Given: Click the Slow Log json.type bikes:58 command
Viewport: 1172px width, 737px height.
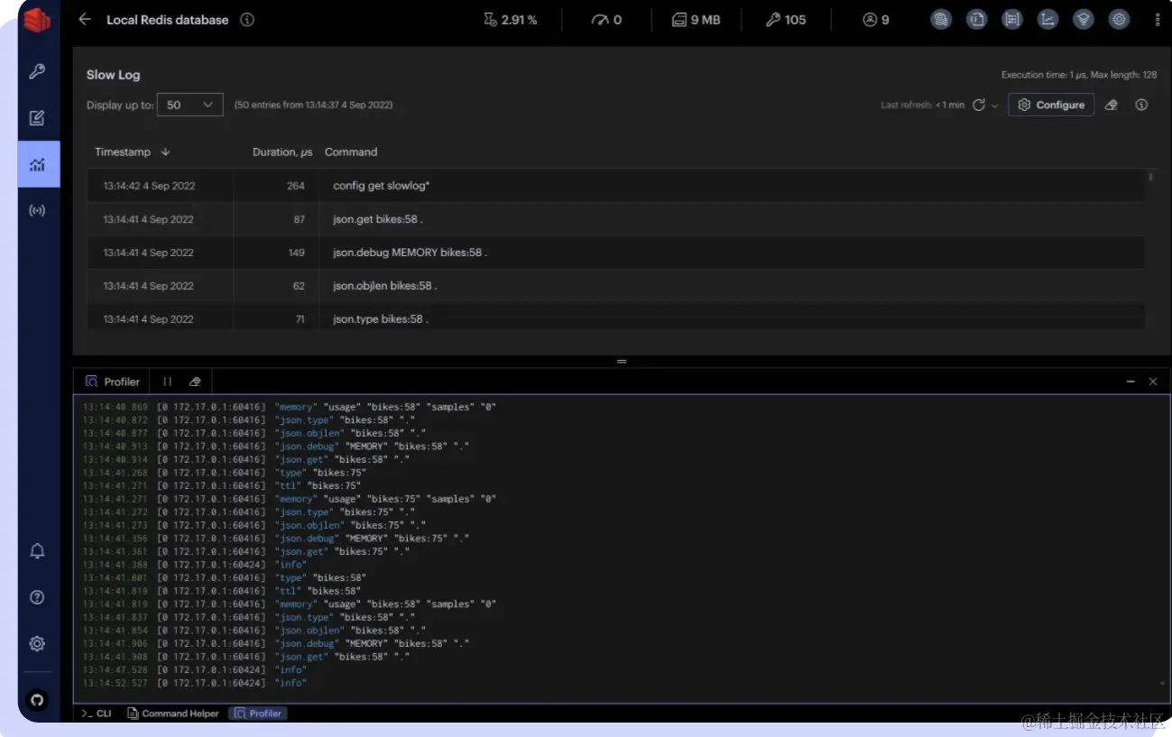Looking at the screenshot, I should (380, 319).
